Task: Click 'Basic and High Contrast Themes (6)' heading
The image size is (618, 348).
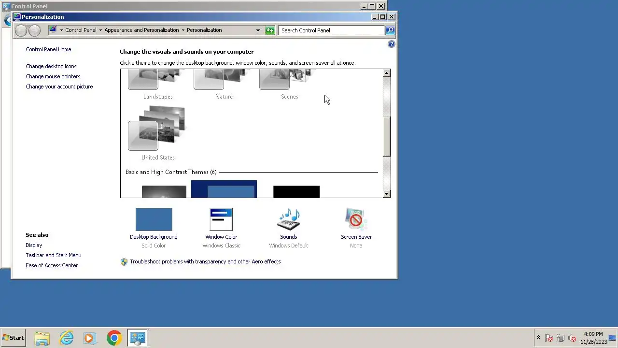Action: click(171, 172)
